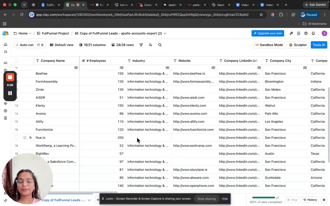Expand the row Nue.io with the expand icon
Image resolution: width=330 pixels, height=206 pixels.
click(25, 138)
